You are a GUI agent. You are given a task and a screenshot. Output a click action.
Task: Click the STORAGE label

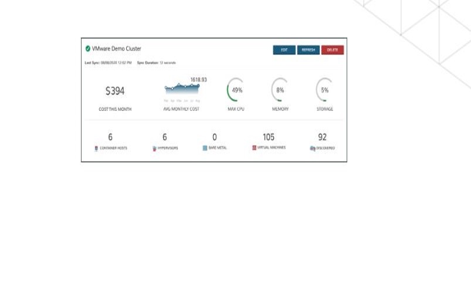point(325,109)
